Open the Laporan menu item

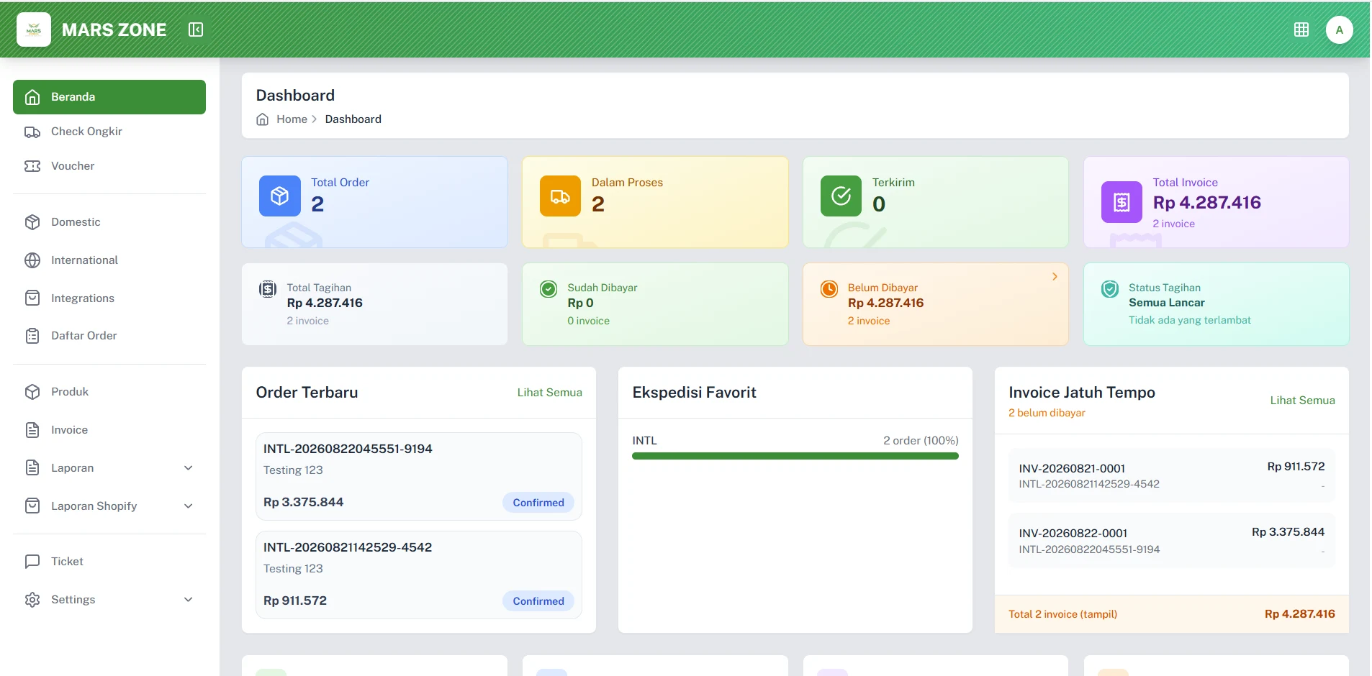tap(109, 468)
